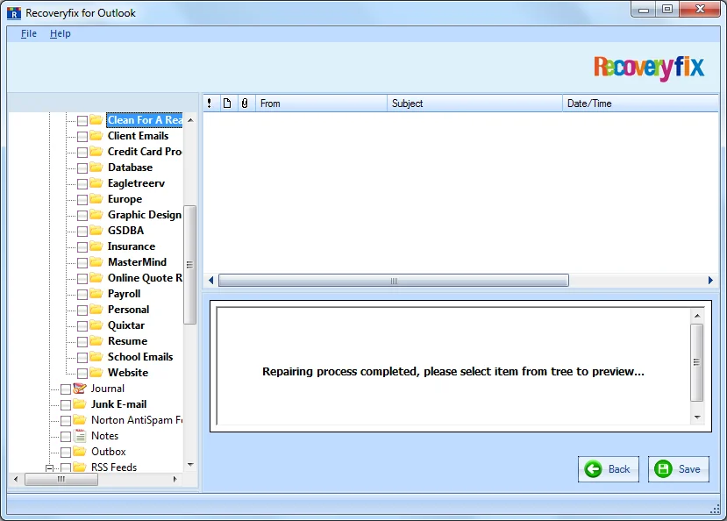The width and height of the screenshot is (727, 521).
Task: Click the Back button
Action: [x=608, y=469]
